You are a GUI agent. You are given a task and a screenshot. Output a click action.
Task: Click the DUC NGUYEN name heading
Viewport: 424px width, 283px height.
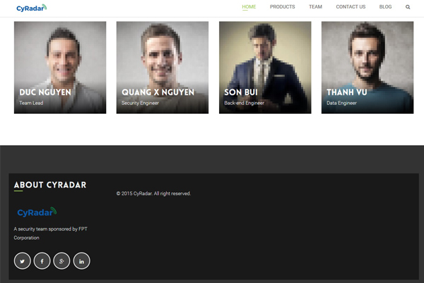pyautogui.click(x=45, y=93)
